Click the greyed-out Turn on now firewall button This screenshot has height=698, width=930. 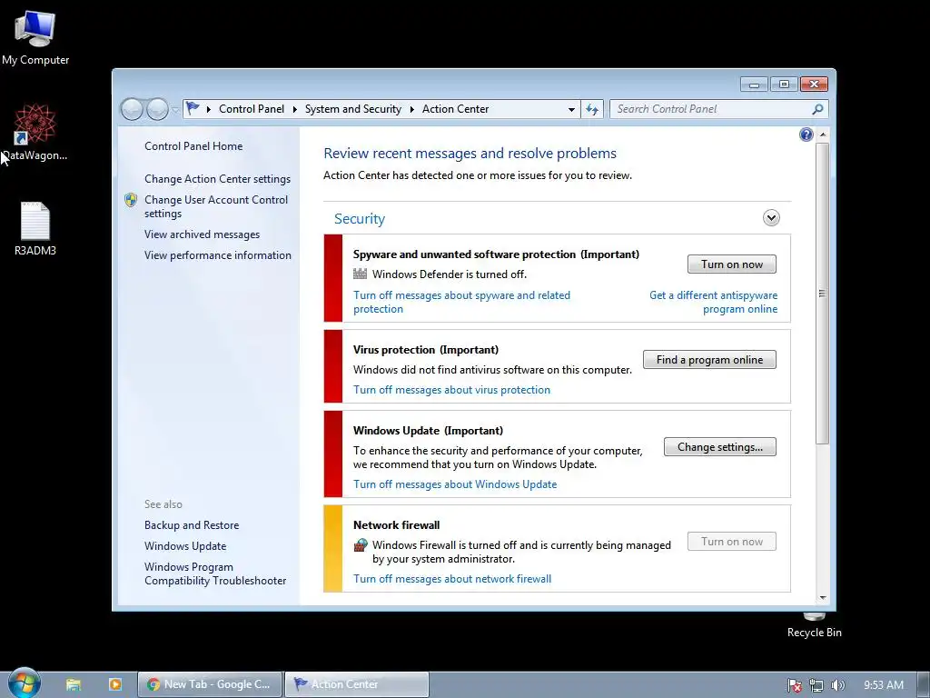732,542
